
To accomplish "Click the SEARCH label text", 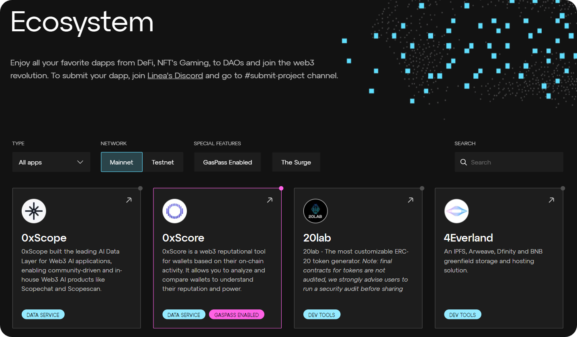I will (465, 143).
